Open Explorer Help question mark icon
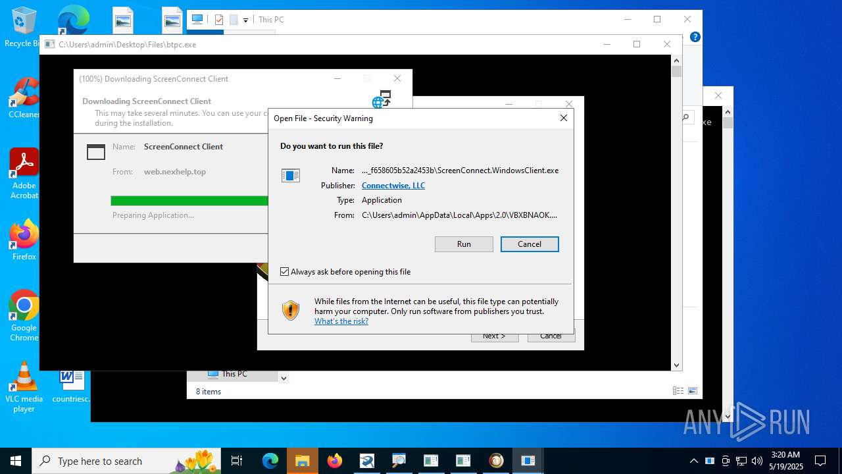The height and width of the screenshot is (474, 842). pyautogui.click(x=695, y=37)
